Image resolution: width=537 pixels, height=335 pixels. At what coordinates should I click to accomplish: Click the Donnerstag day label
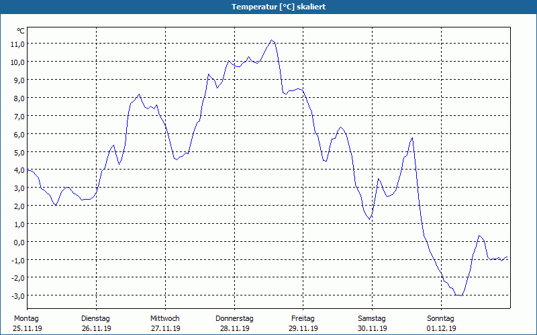[234, 319]
